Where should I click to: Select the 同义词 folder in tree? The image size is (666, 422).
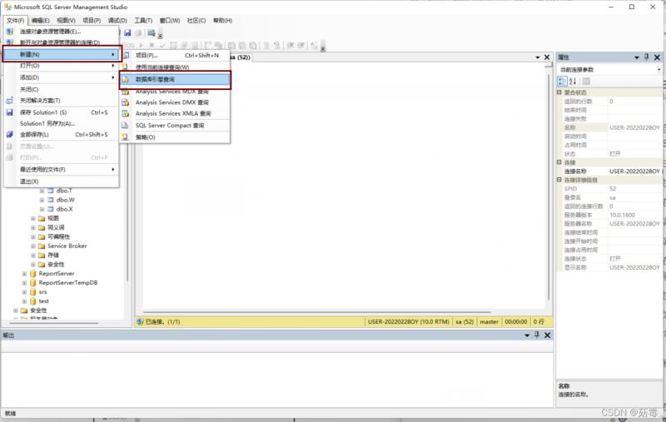point(56,227)
